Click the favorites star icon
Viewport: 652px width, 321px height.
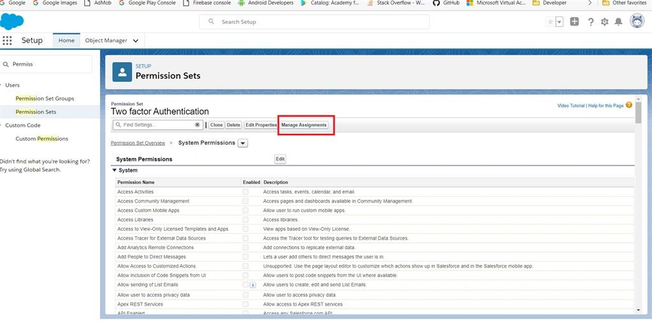550,22
